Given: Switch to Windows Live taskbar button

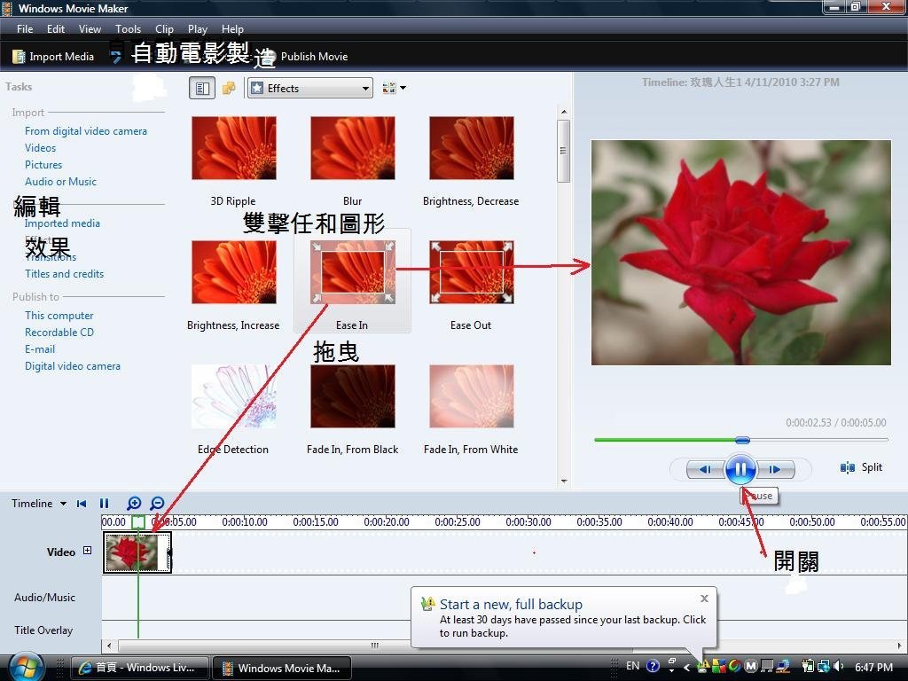Looking at the screenshot, I should [x=139, y=668].
